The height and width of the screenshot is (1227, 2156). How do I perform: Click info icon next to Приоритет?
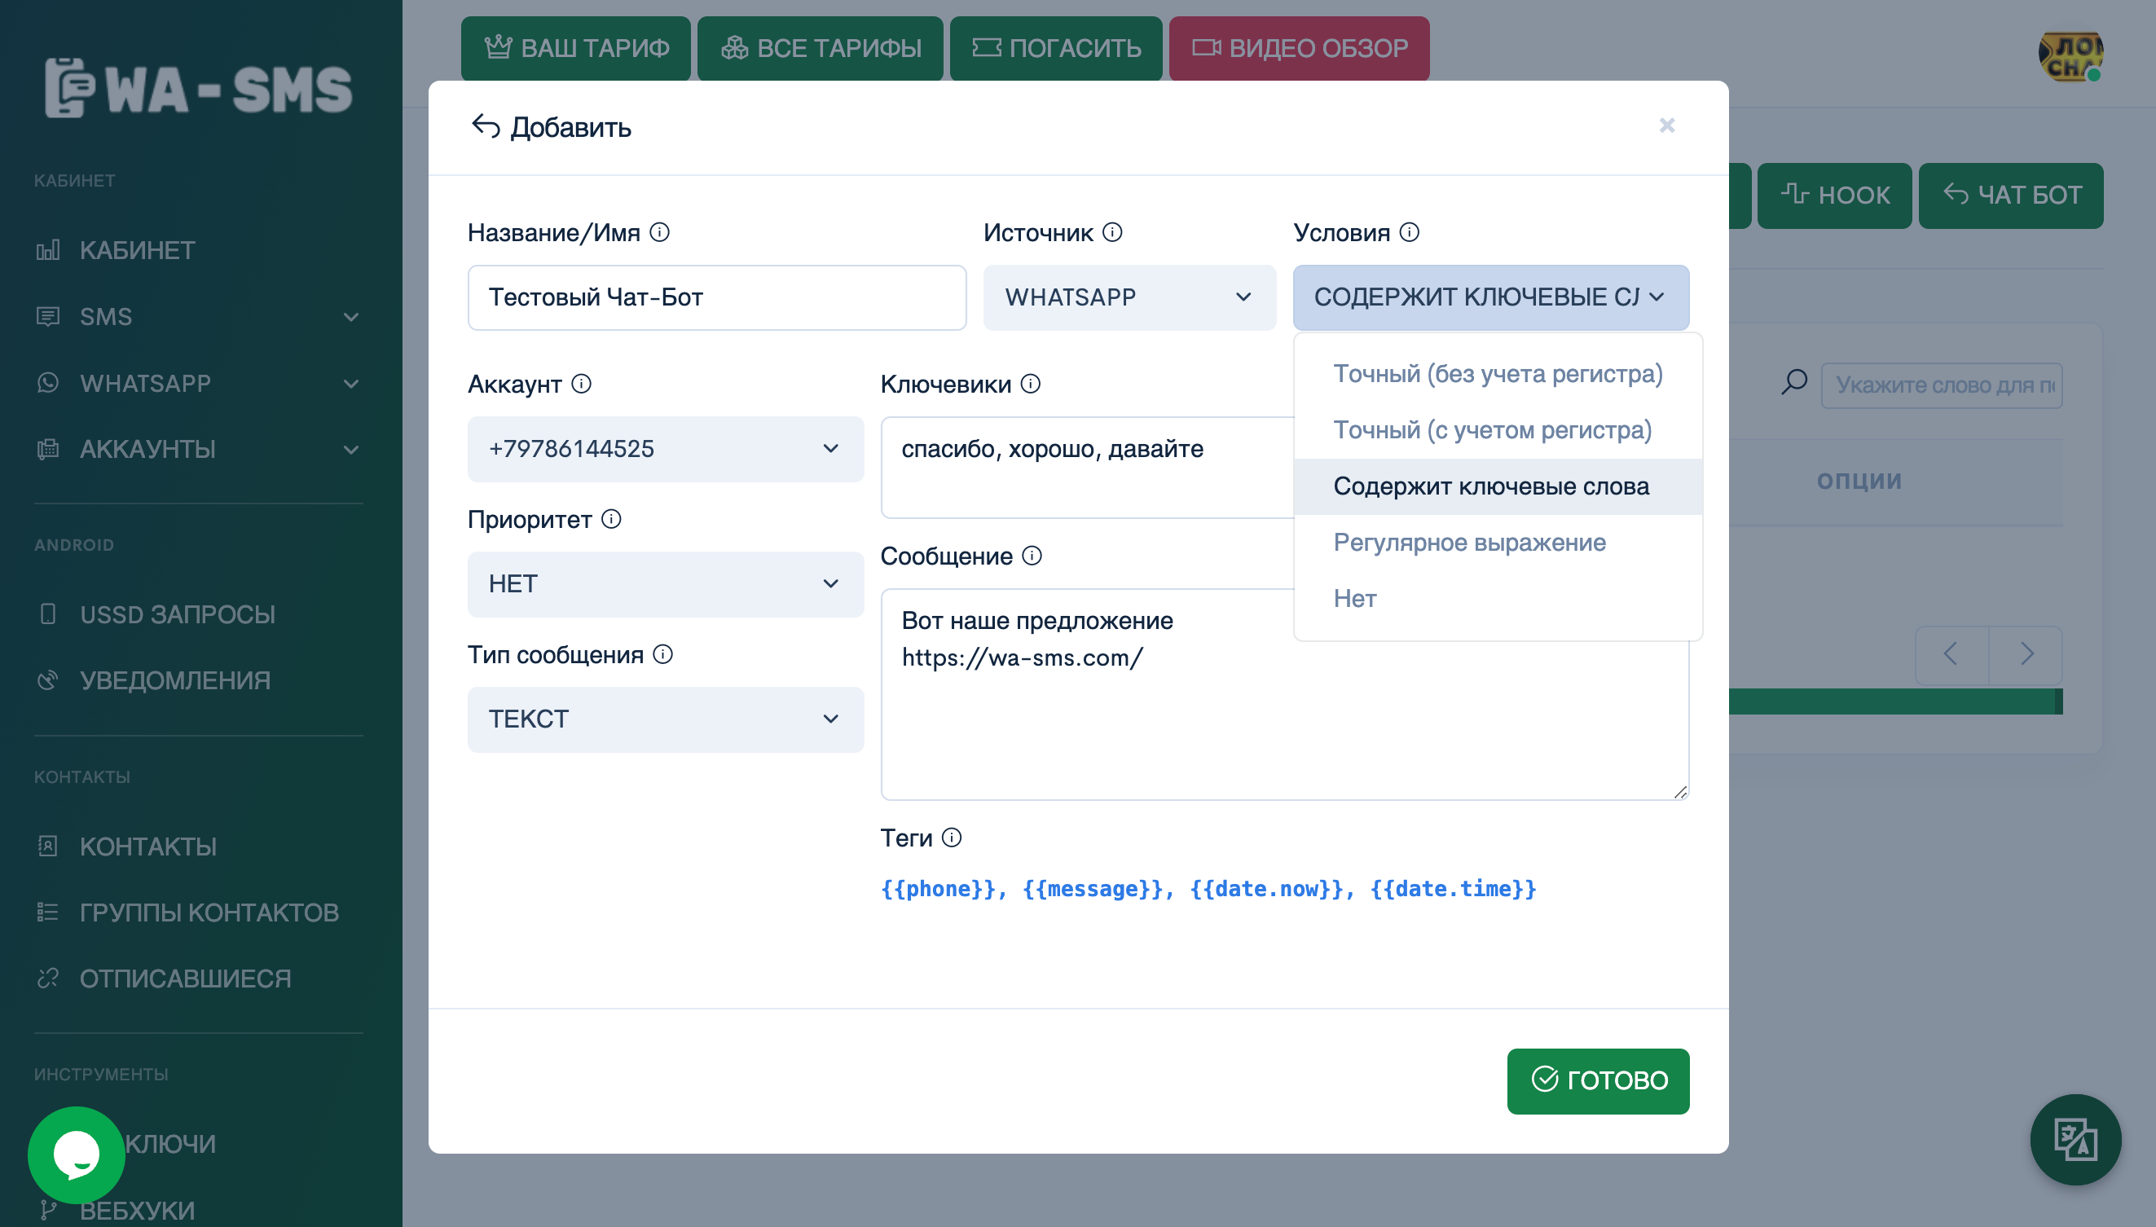click(x=611, y=518)
